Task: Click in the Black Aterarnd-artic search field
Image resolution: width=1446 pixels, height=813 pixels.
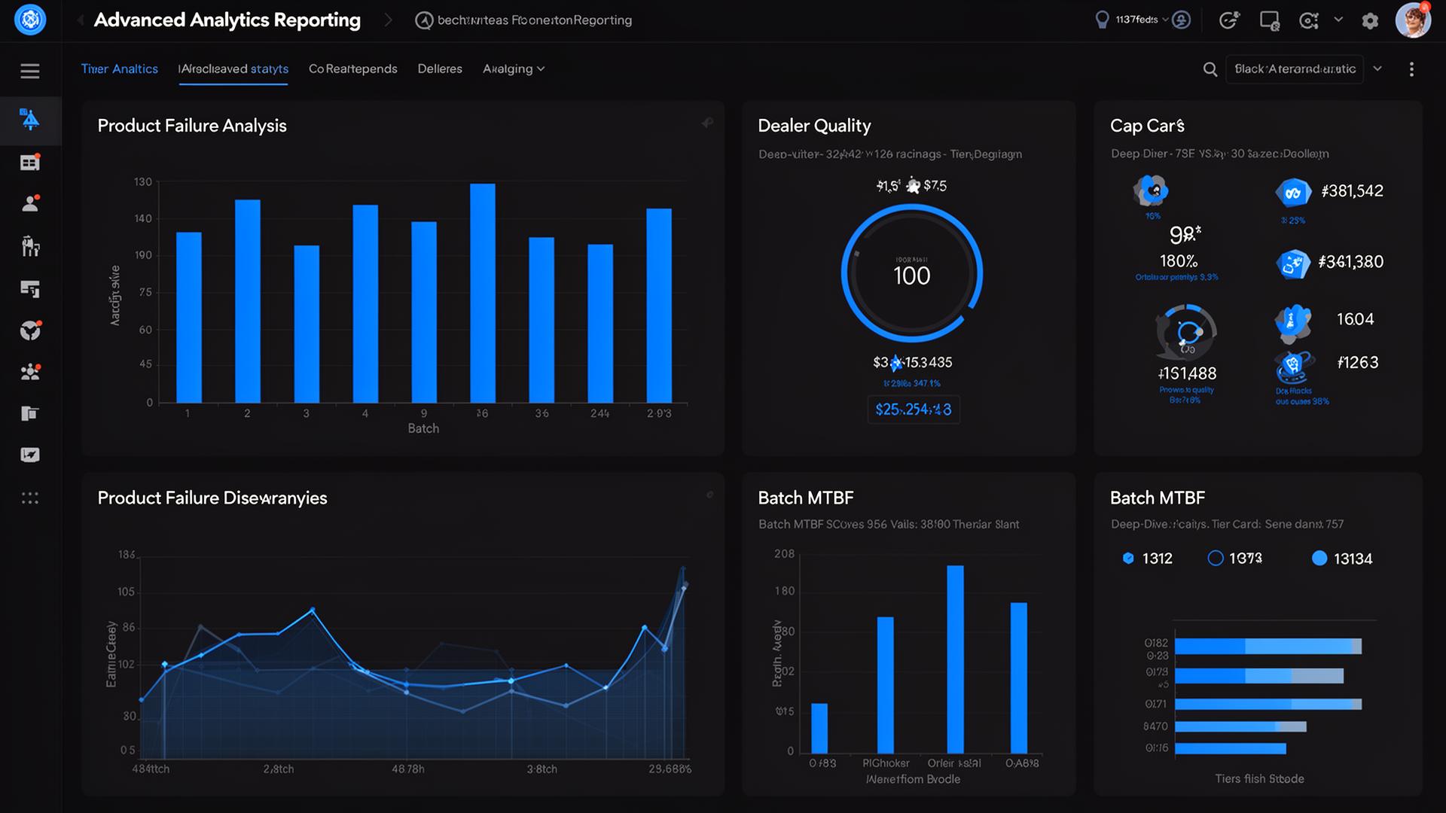Action: tap(1295, 69)
